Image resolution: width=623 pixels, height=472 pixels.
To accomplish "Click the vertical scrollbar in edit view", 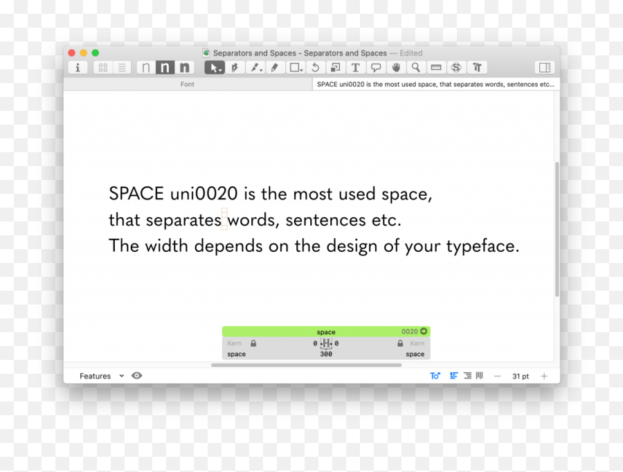I will 557,229.
